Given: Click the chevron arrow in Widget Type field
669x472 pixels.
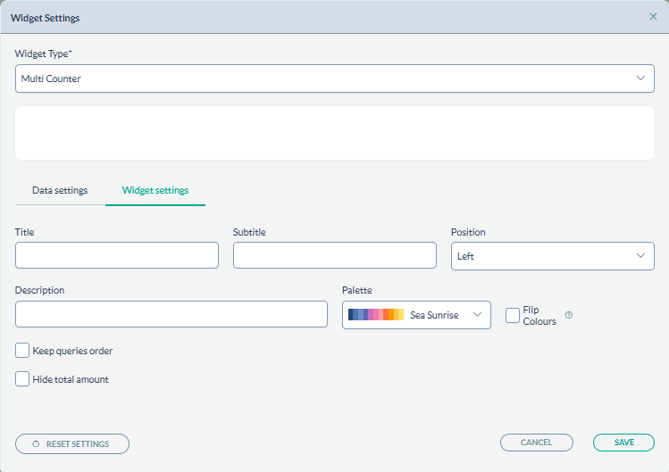Looking at the screenshot, I should coord(640,79).
